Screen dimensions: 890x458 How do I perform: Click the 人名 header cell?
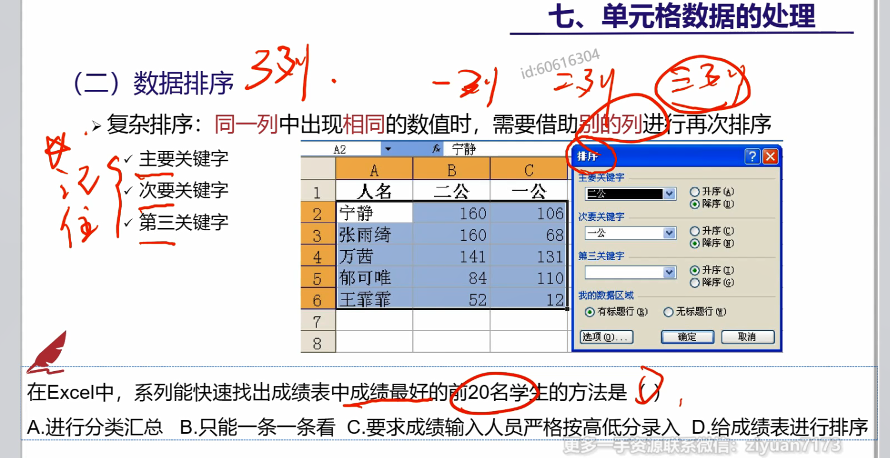(374, 191)
